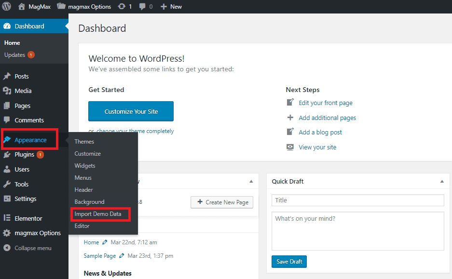
Task: Open the Users menu label
Action: [x=22, y=169]
